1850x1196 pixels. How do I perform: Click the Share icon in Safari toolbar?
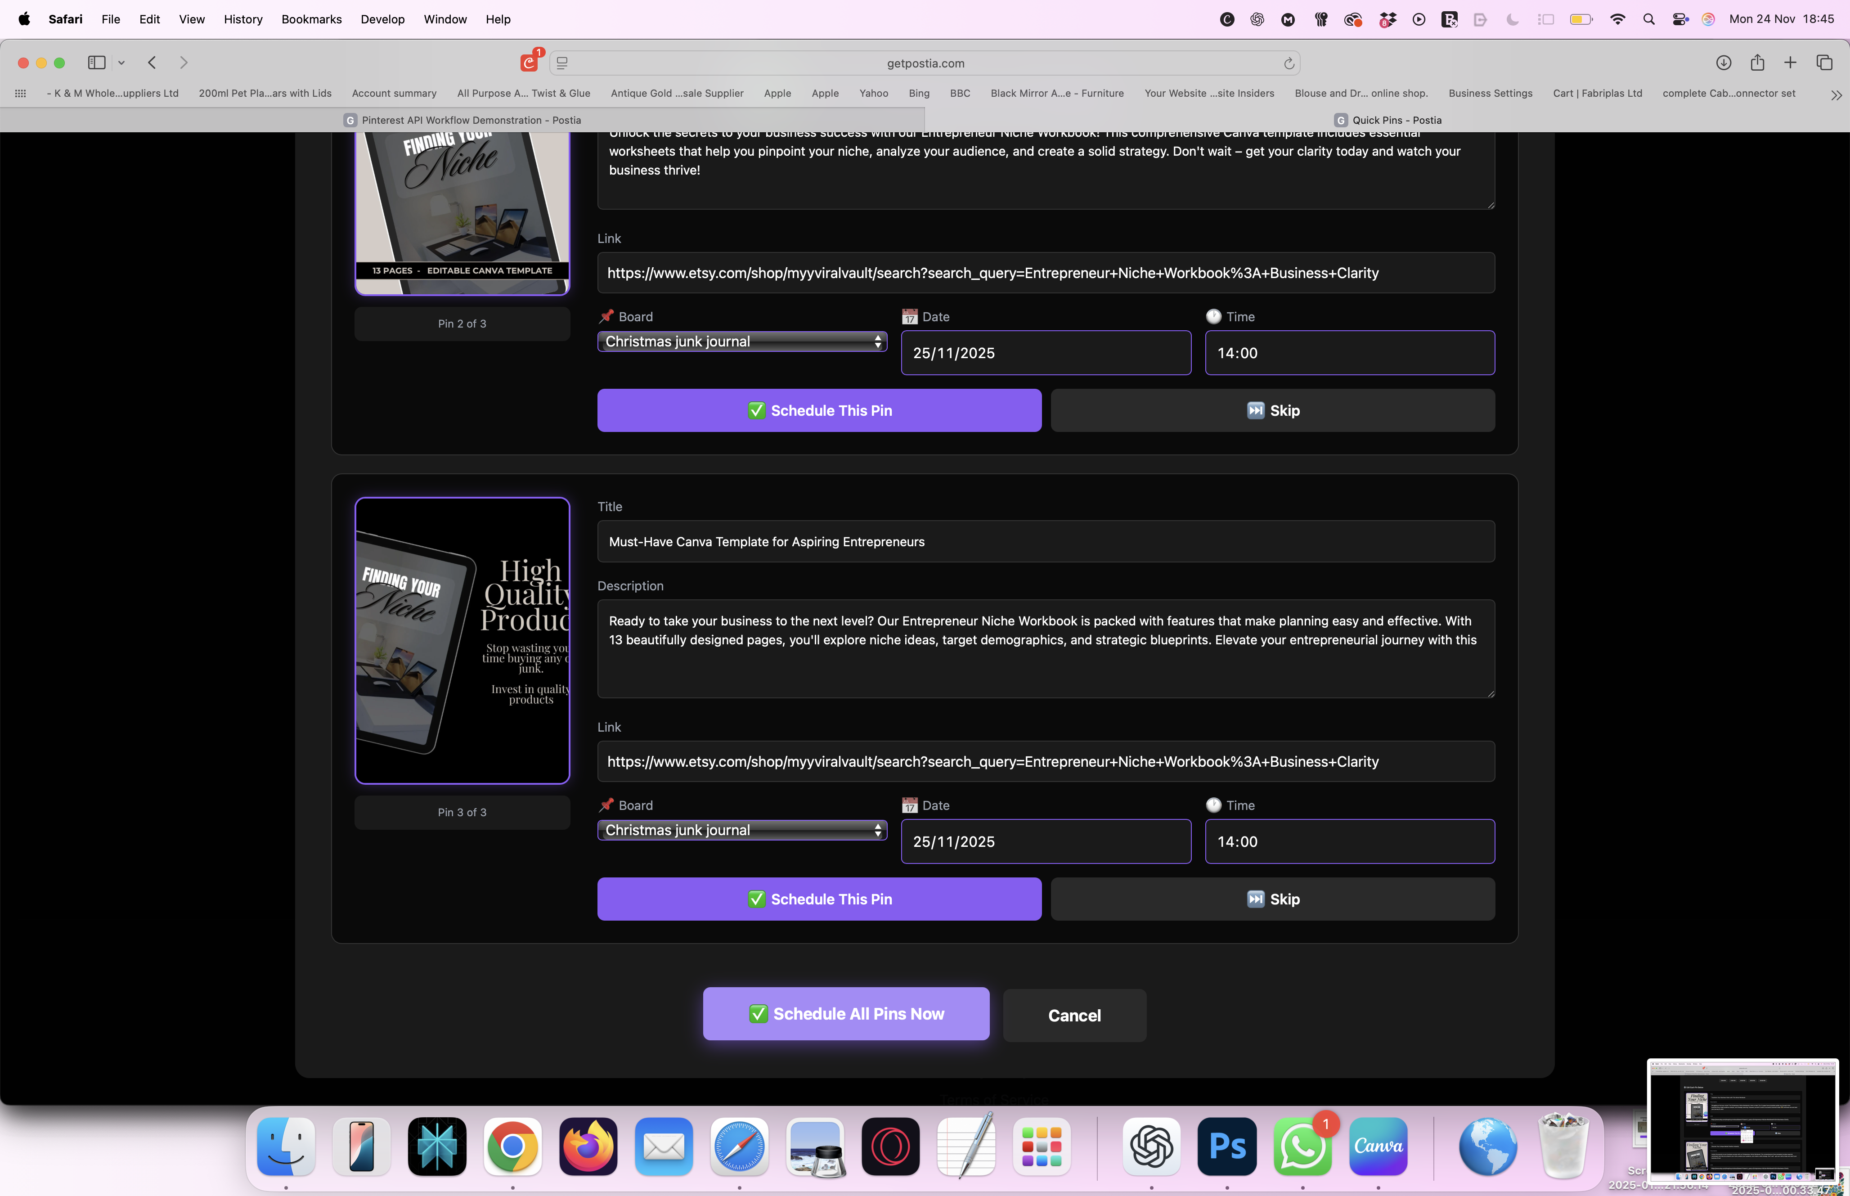tap(1758, 62)
